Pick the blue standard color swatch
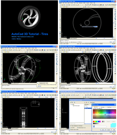Image resolution: width=117 pixels, height=135 pixels. pos(99,122)
